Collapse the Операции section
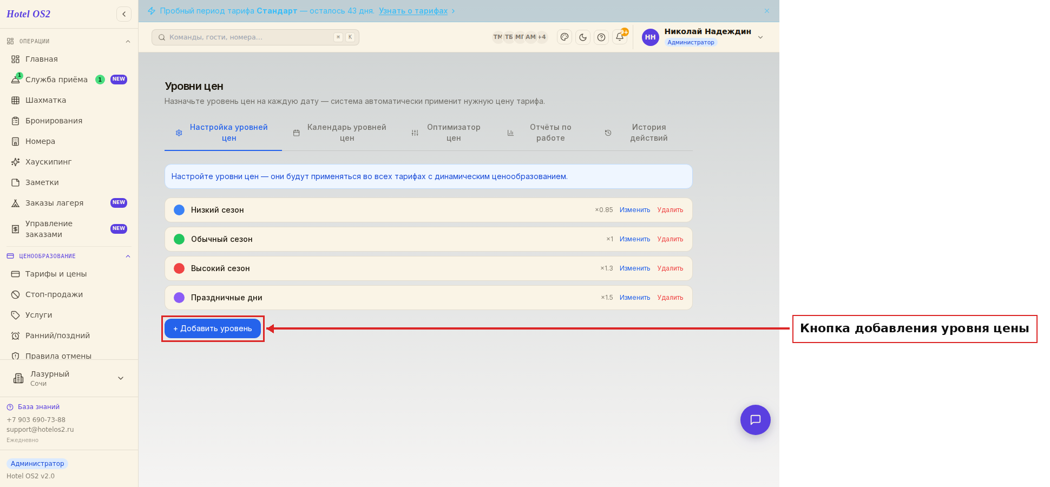 [128, 41]
